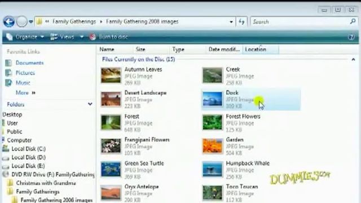Collapse the Folders pane

coord(90,104)
